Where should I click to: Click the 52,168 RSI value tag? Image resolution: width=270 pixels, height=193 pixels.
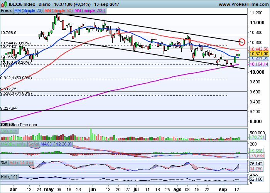click(x=256, y=179)
